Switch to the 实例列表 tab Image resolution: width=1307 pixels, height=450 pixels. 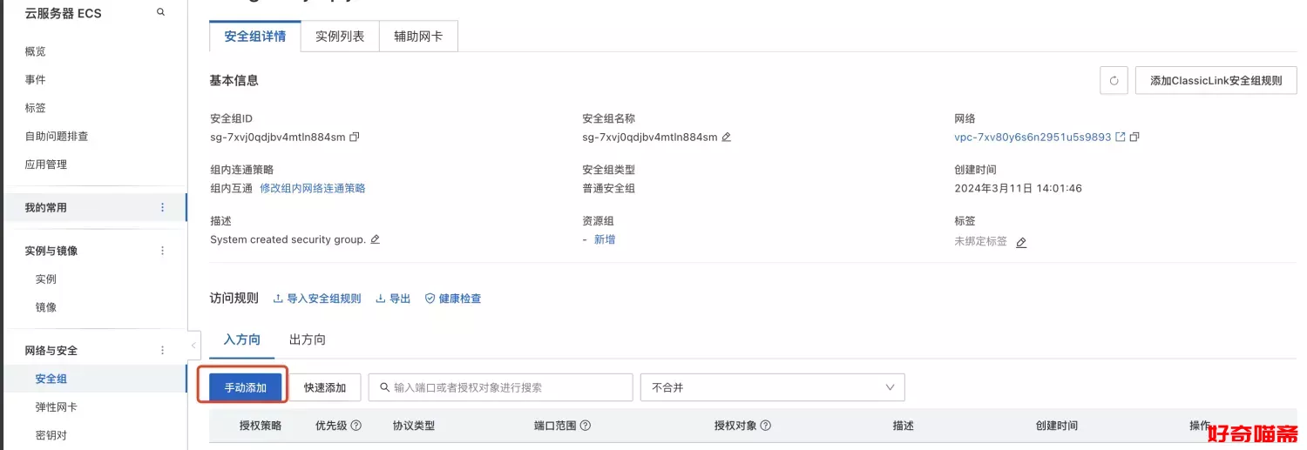click(340, 37)
